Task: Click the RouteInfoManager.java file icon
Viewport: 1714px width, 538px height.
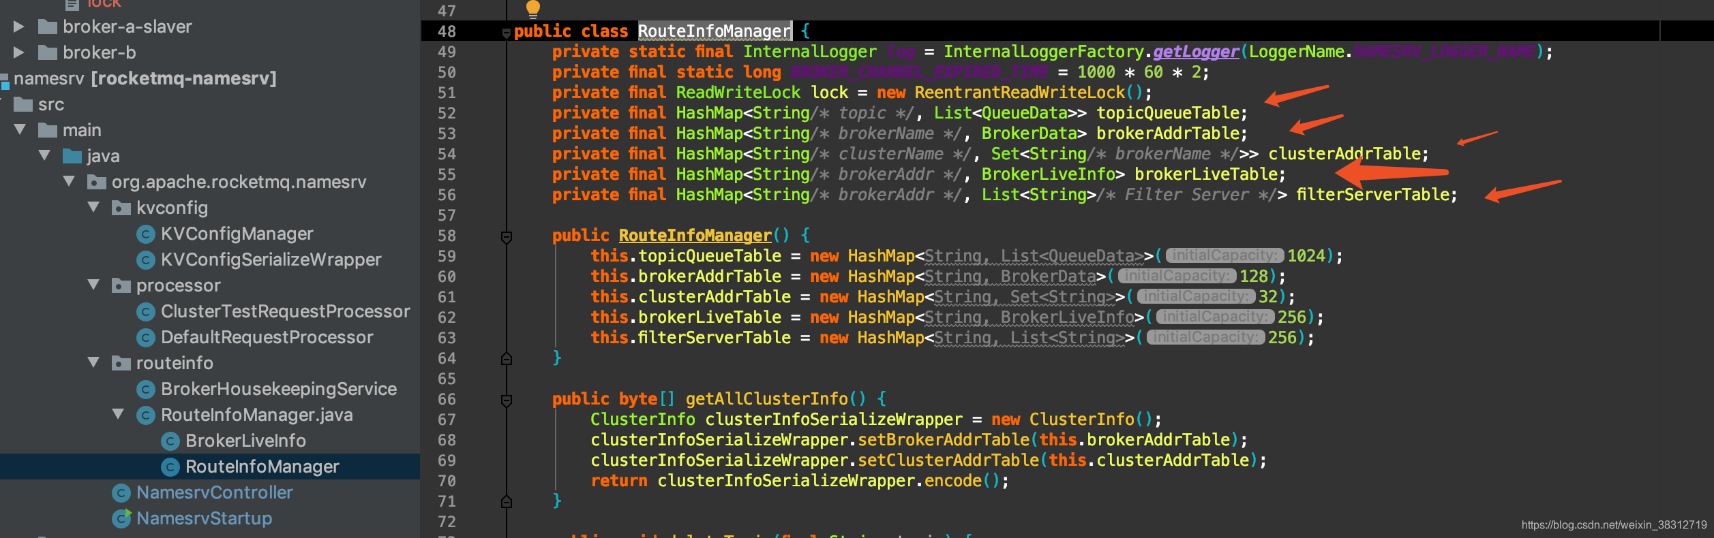Action: [x=145, y=415]
